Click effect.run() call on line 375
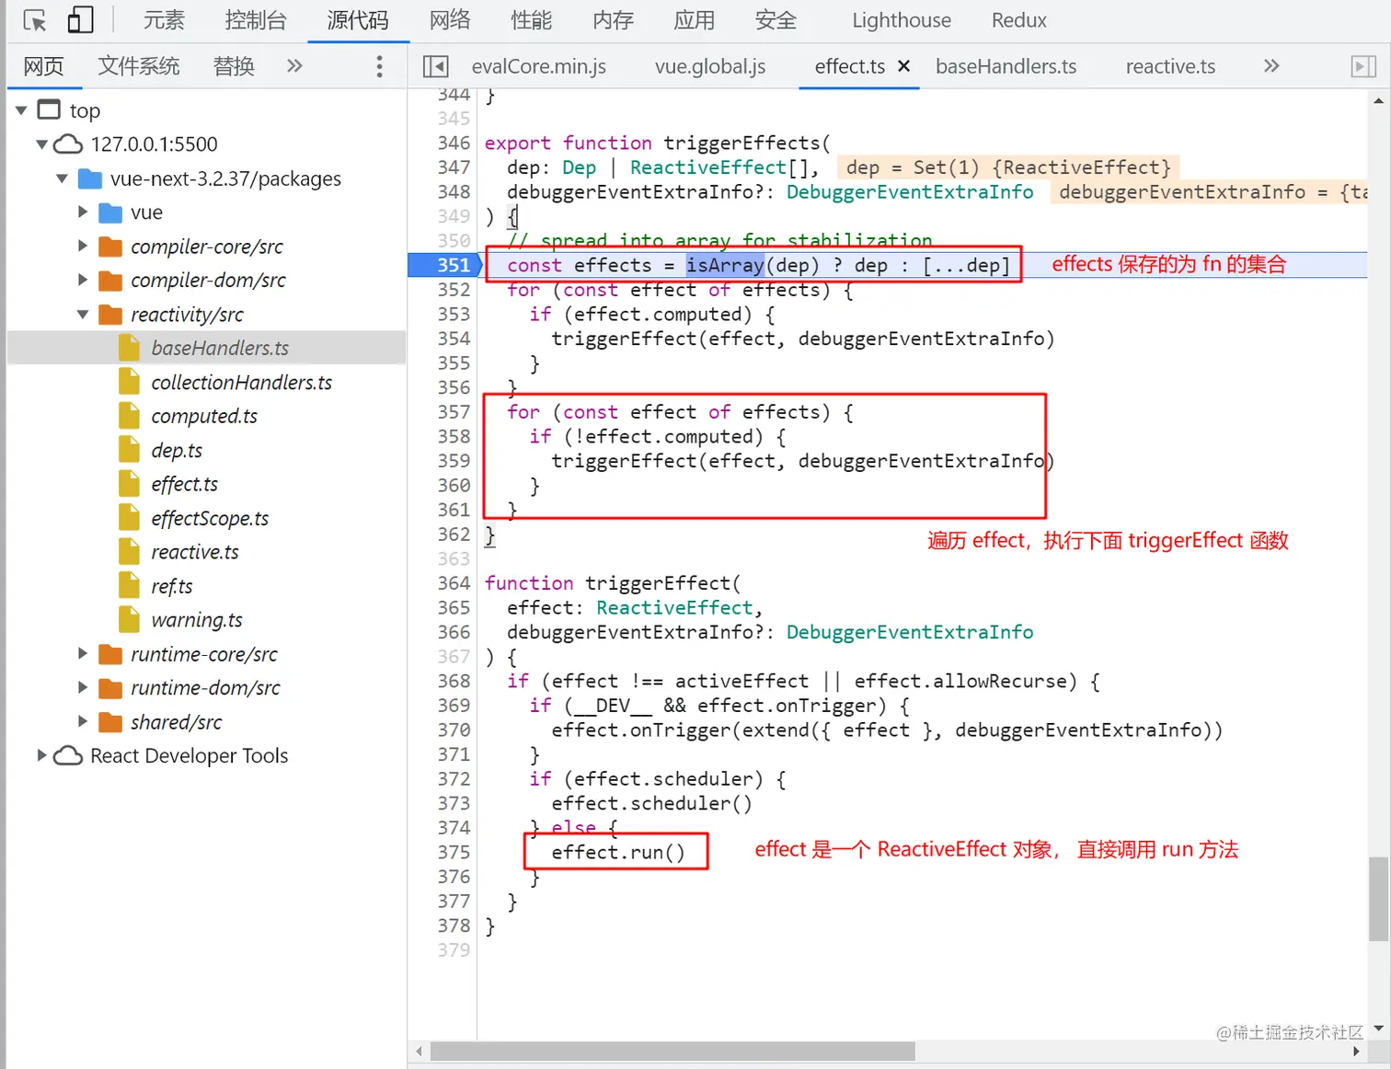 (x=618, y=852)
